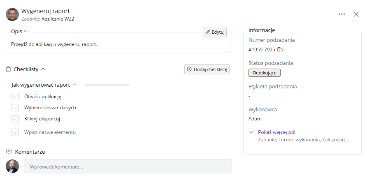The height and width of the screenshot is (196, 367).
Task: Click the commenter avatar beside comment field
Action: tap(12, 166)
